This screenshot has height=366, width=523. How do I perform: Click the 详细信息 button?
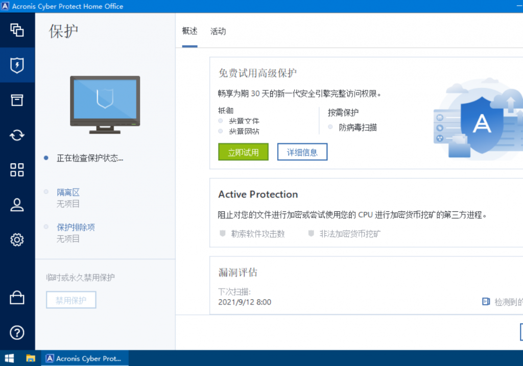click(x=302, y=152)
